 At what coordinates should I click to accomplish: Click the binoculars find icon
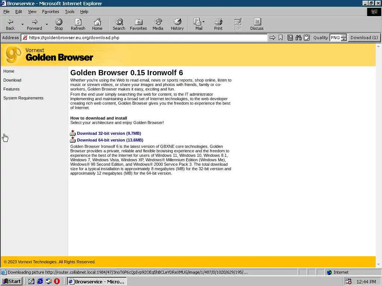(298, 38)
